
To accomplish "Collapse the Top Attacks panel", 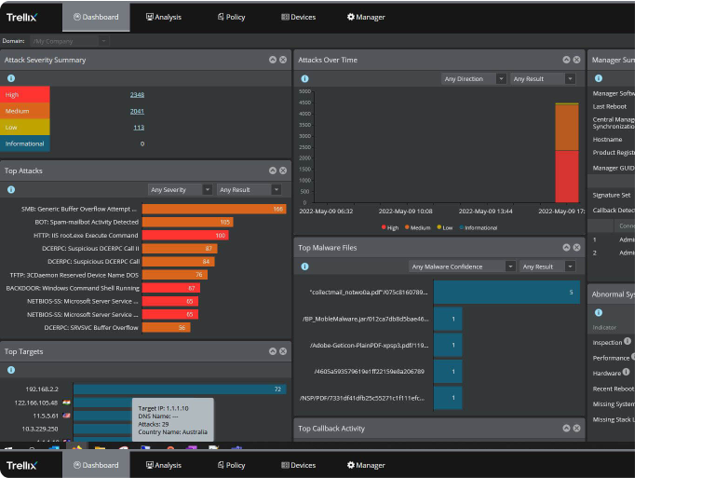I will click(x=273, y=171).
